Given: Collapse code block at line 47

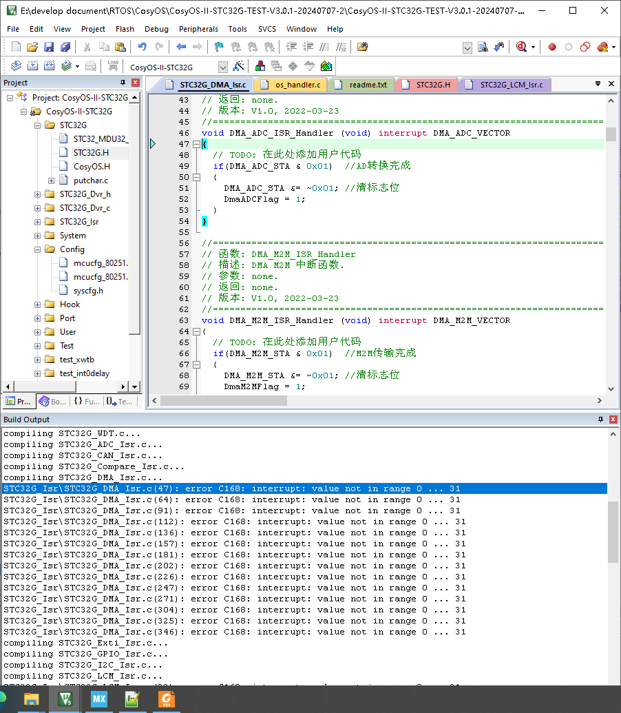Looking at the screenshot, I should coord(196,144).
